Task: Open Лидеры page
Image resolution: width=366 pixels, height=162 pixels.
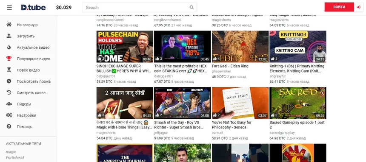Action: 24,104
